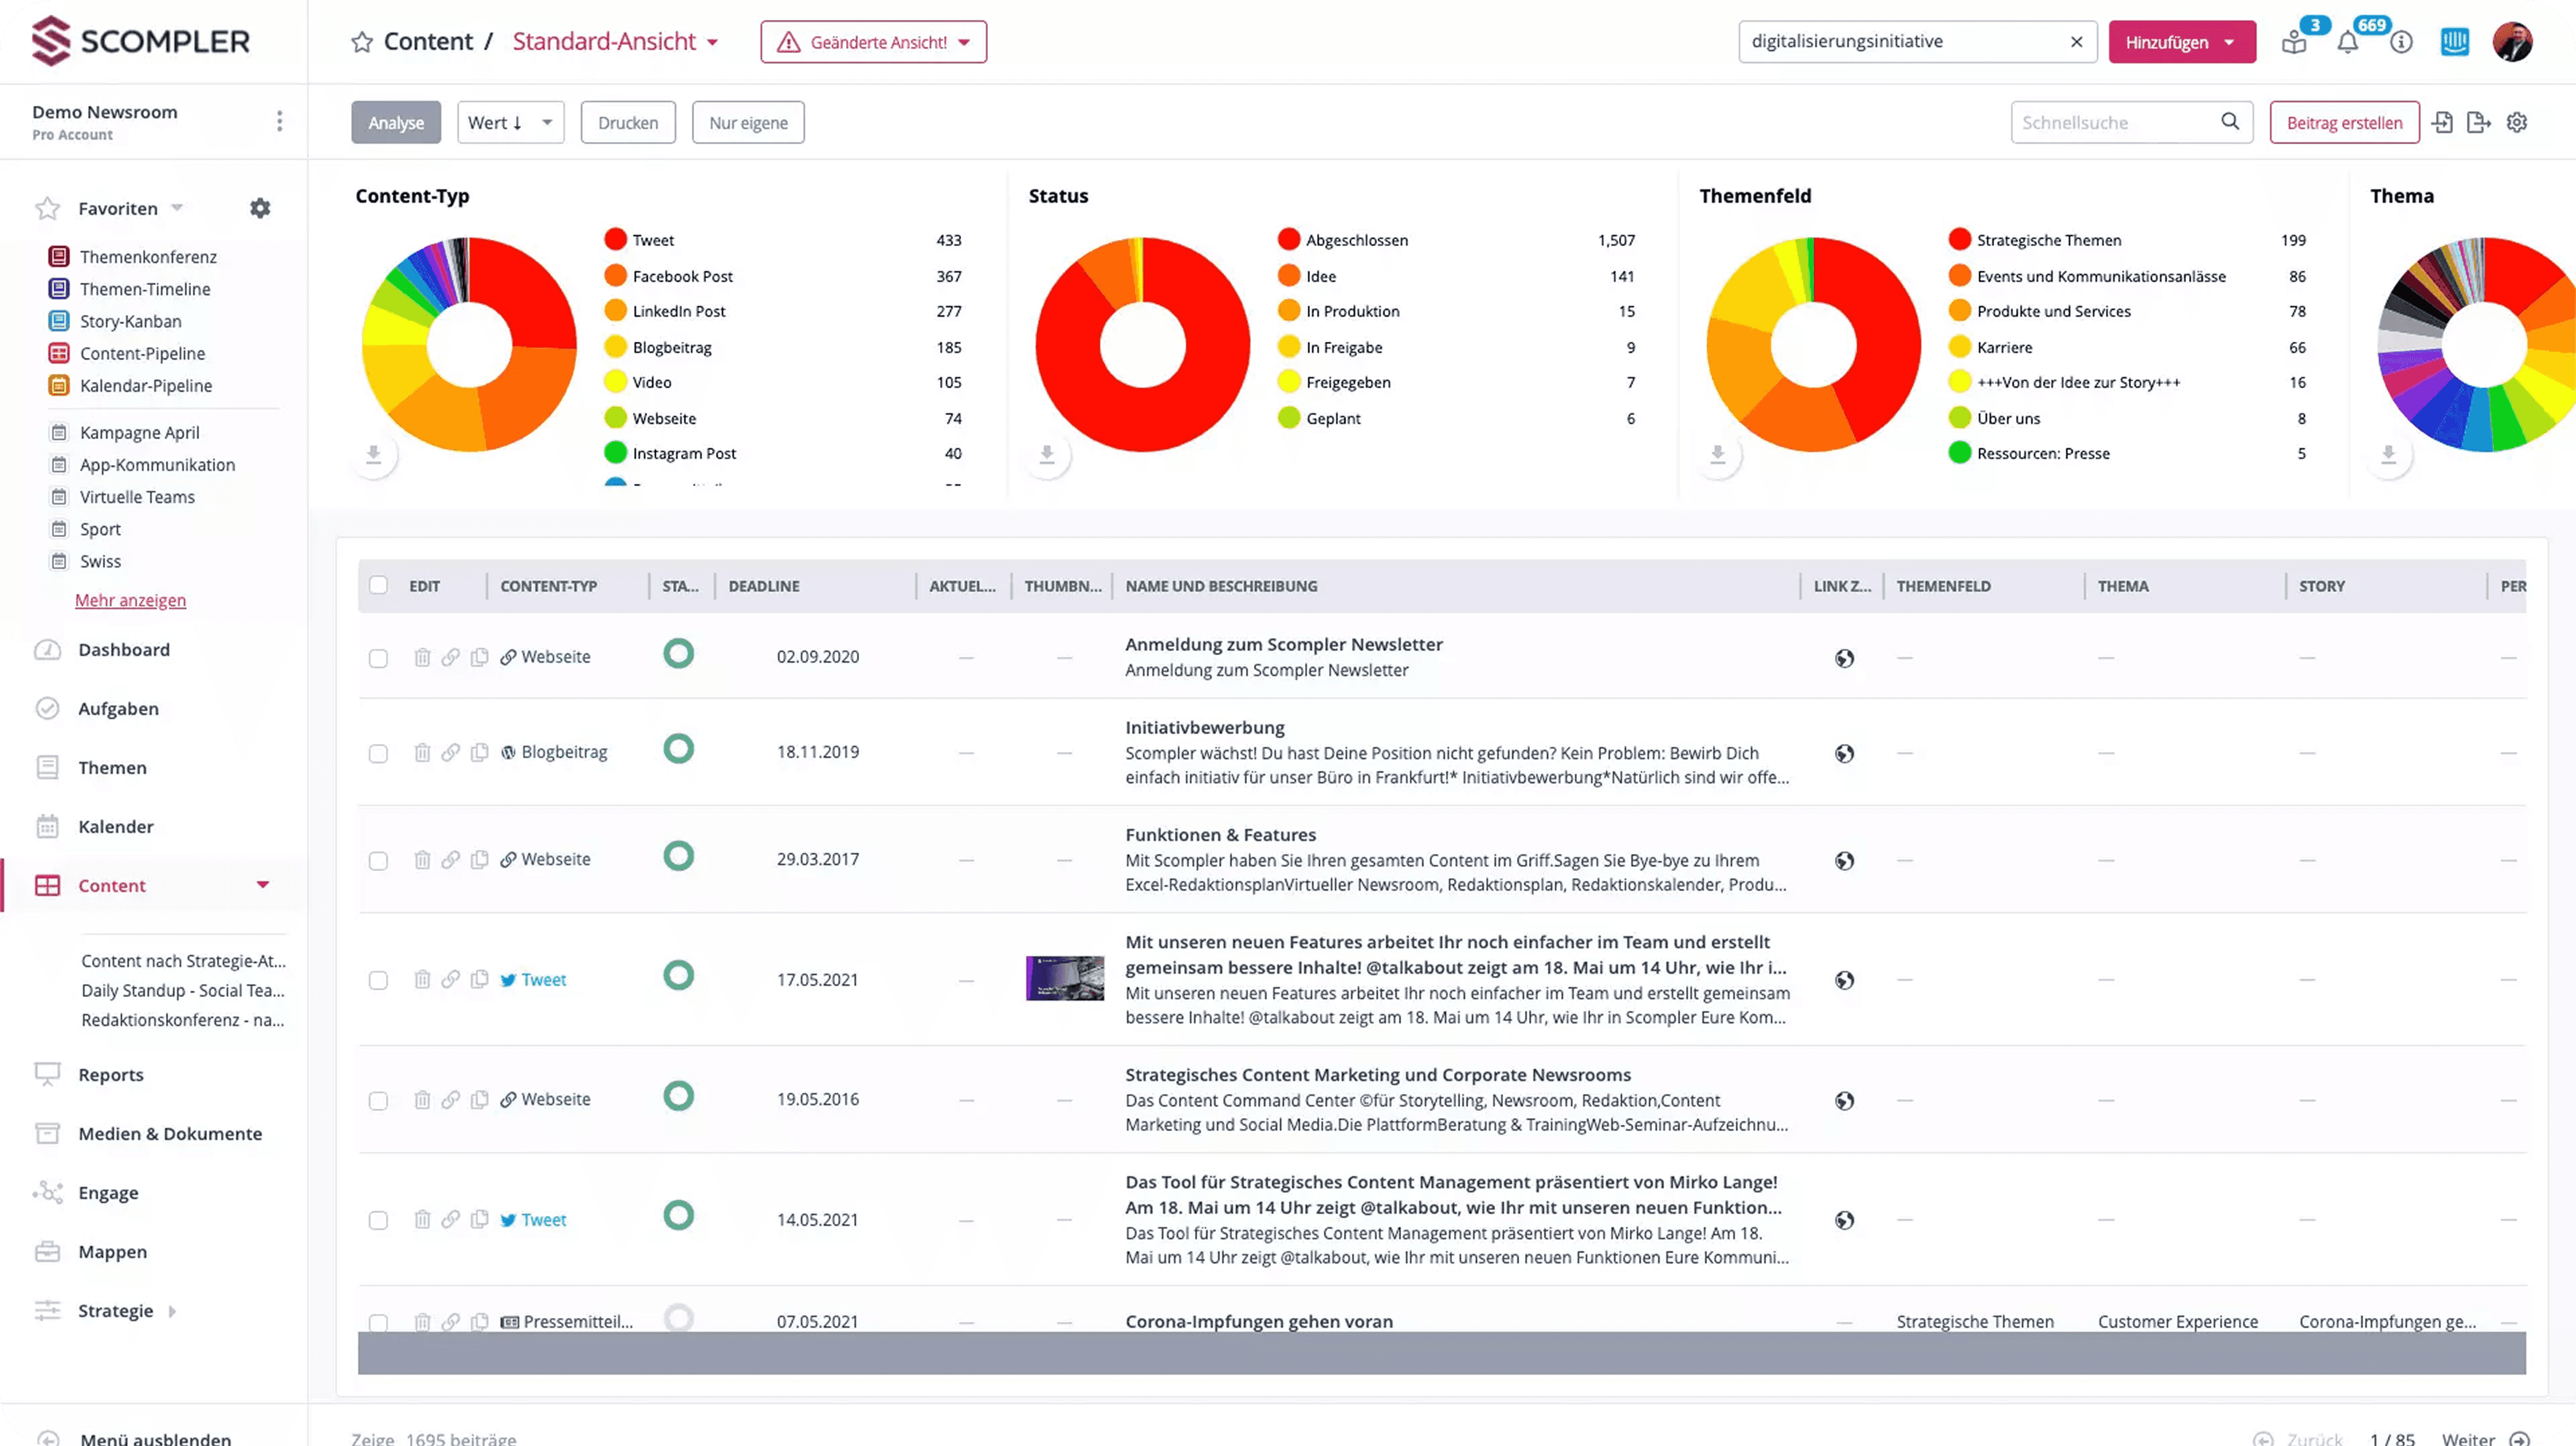
Task: Download the Content-Typ chart
Action: (x=373, y=455)
